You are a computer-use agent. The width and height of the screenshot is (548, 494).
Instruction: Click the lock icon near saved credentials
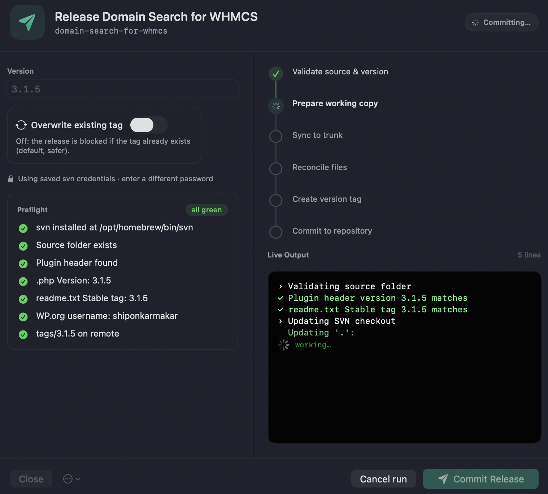click(11, 179)
